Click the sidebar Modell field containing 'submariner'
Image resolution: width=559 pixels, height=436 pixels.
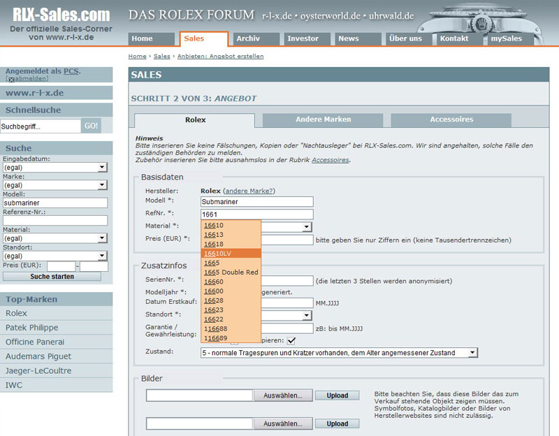55,203
